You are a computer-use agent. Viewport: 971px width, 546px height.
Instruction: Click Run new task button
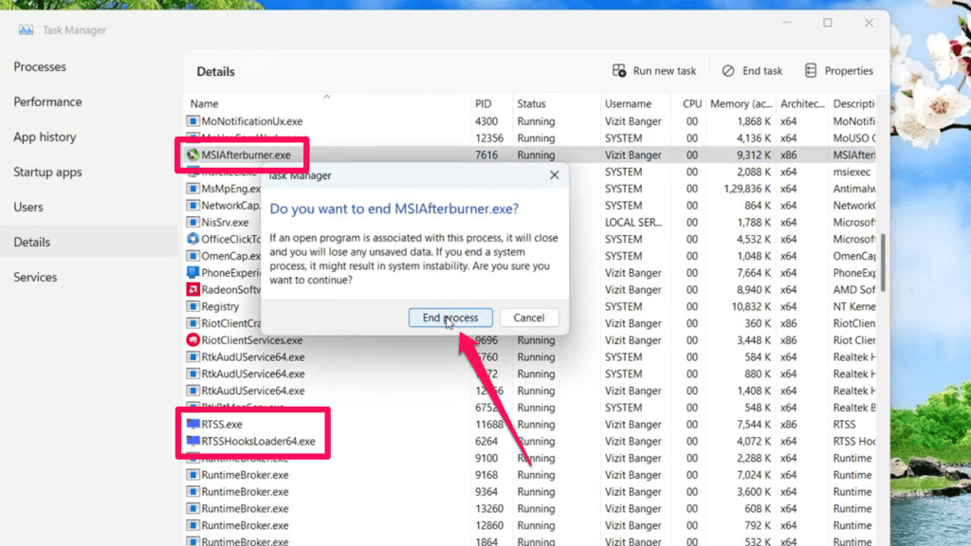point(654,70)
